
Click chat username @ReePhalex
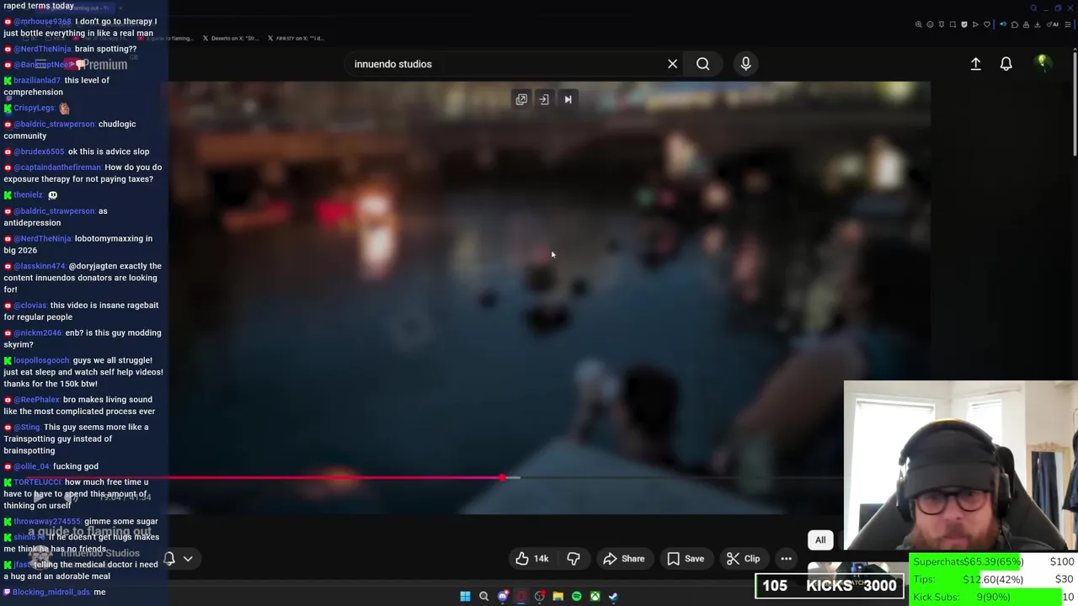(x=37, y=400)
